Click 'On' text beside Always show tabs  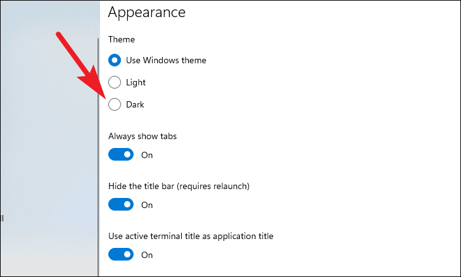coord(147,155)
